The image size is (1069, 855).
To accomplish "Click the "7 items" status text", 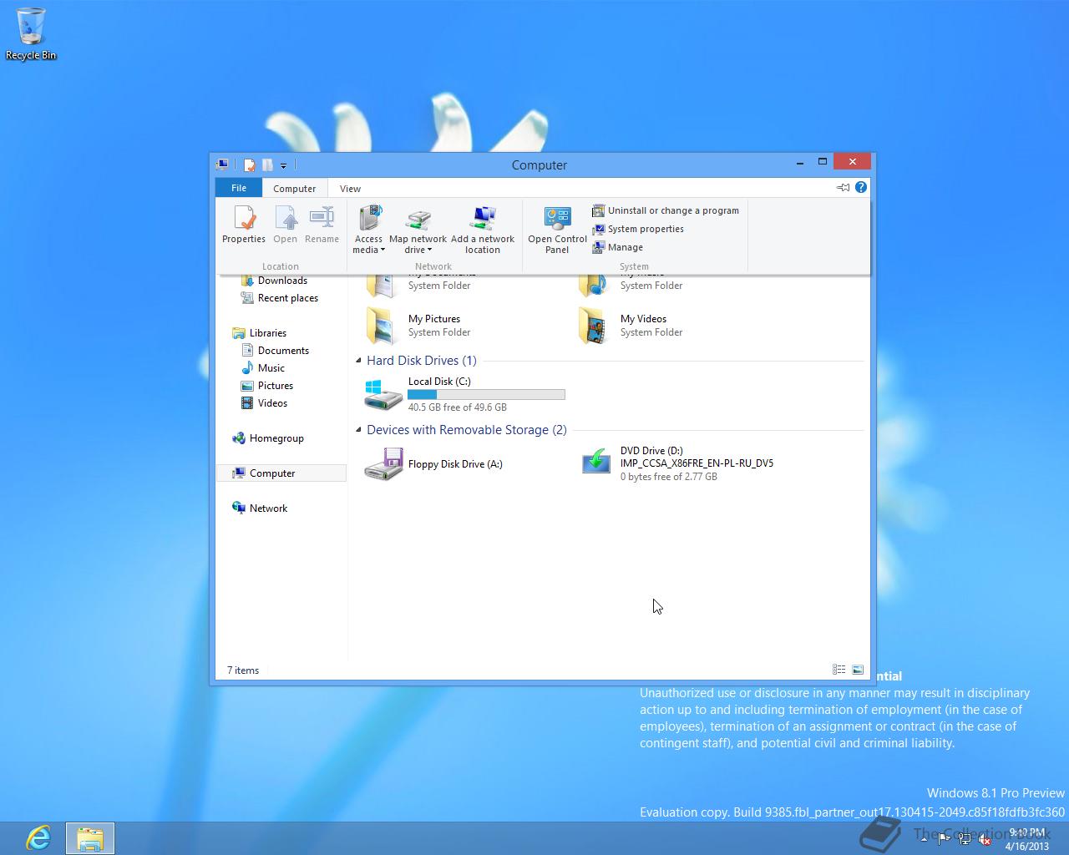I will (x=243, y=670).
